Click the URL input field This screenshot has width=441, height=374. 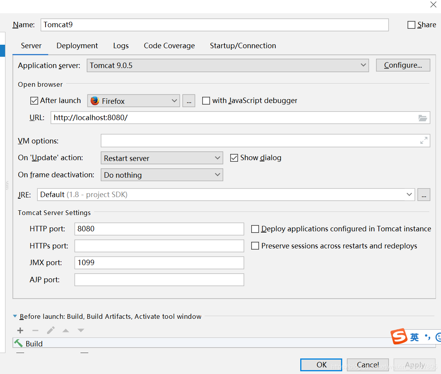(x=240, y=117)
